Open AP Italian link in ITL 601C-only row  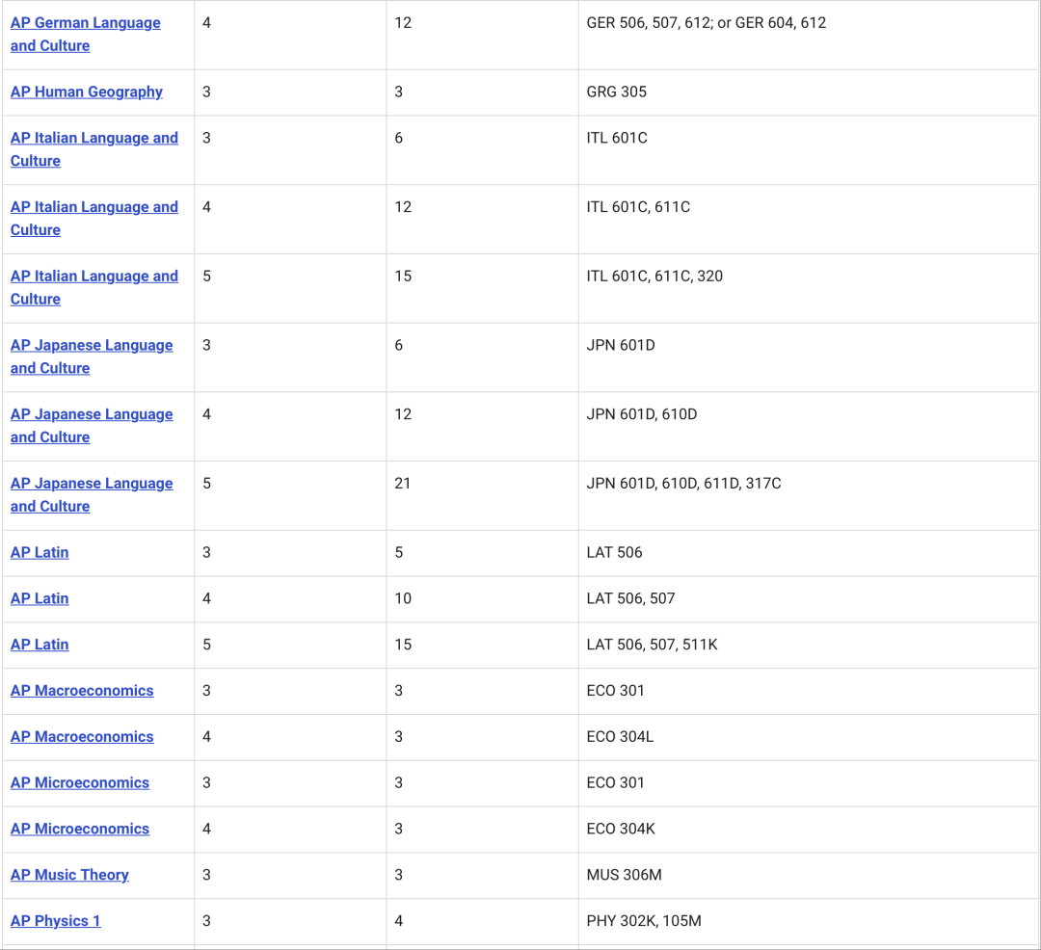(93, 139)
